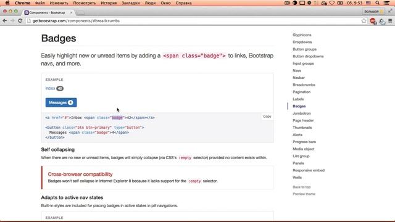395x222 pixels.
Task: Open the Chrome menu in the menu bar
Action: 22,3
